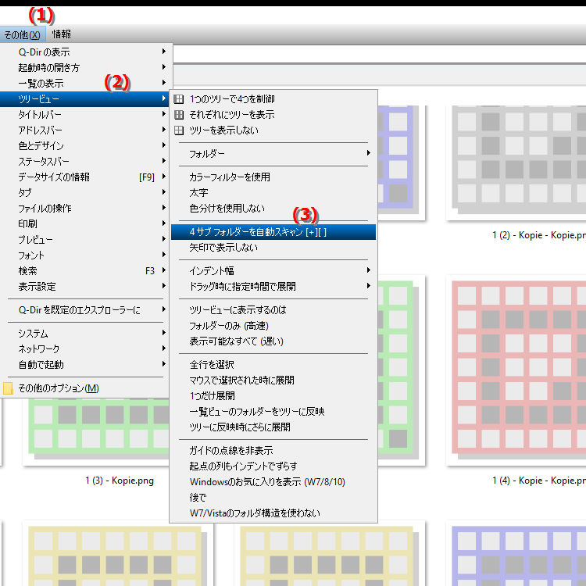Viewport: 586px width, 586px height.
Task: Choose ツリーを表示しない
Action: pyautogui.click(x=273, y=130)
